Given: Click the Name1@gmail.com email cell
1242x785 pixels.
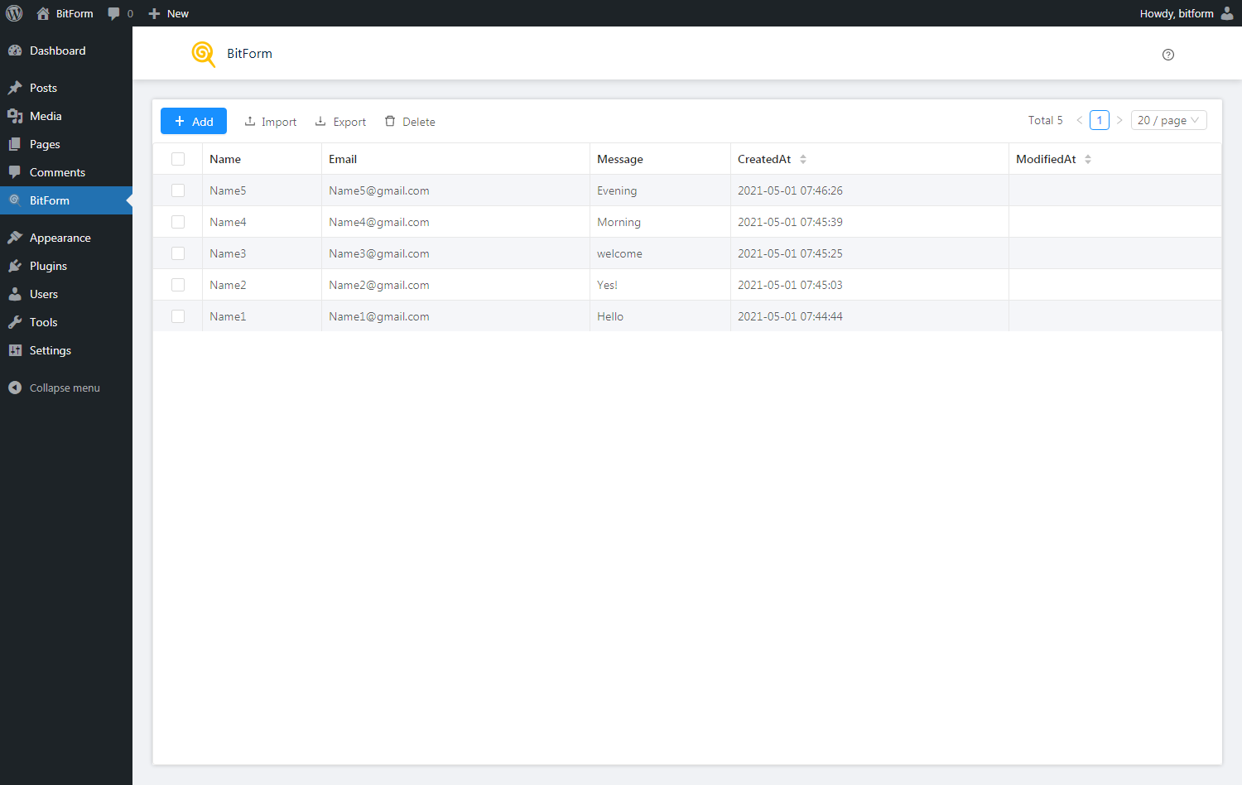Looking at the screenshot, I should (x=455, y=316).
